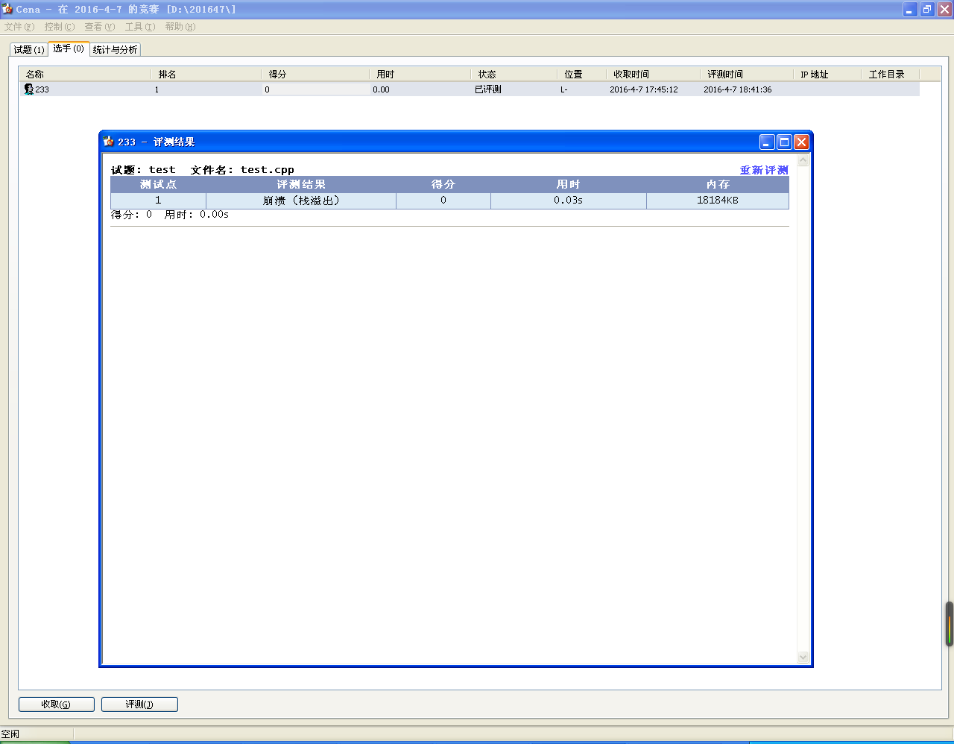Switch to the 选手 (0) tab
This screenshot has width=954, height=744.
pyautogui.click(x=69, y=48)
